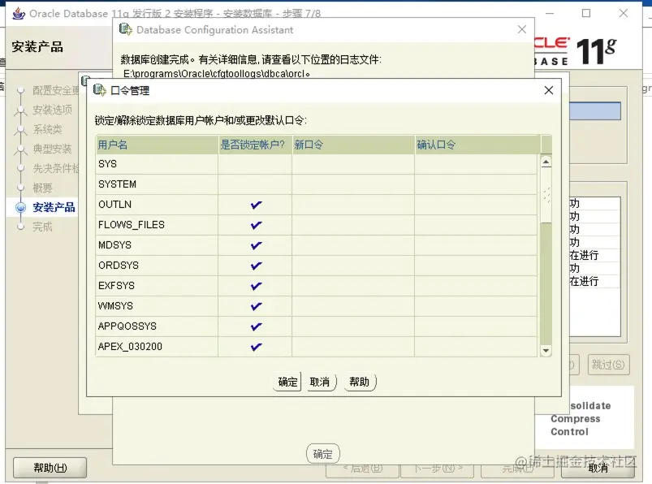Click 取消 button in the Oracle installer

tap(598, 468)
